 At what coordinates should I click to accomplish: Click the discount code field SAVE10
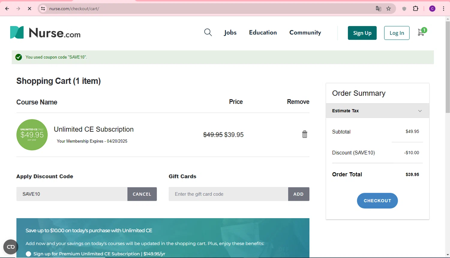tap(72, 194)
